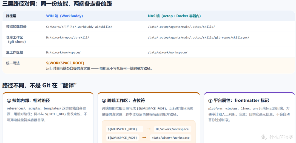
Task: Click the 仓库工作区（git clone）row label
Action: (16, 39)
